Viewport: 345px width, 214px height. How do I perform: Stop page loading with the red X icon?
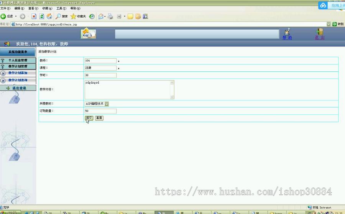(x=34, y=16)
